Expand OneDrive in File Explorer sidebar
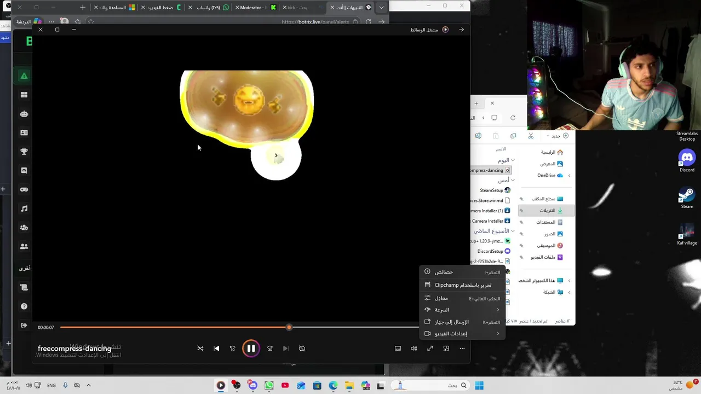 point(569,176)
